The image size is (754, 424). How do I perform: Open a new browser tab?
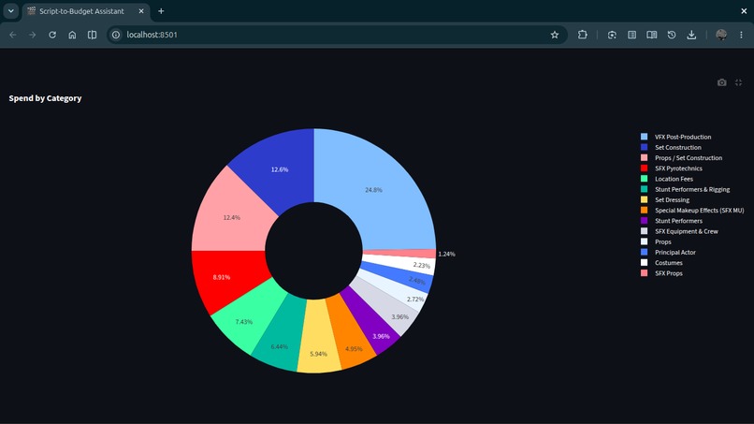pyautogui.click(x=161, y=11)
